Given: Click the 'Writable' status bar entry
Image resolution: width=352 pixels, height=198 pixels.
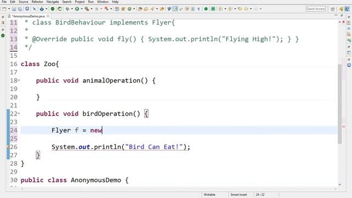Looking at the screenshot, I should [x=210, y=195].
